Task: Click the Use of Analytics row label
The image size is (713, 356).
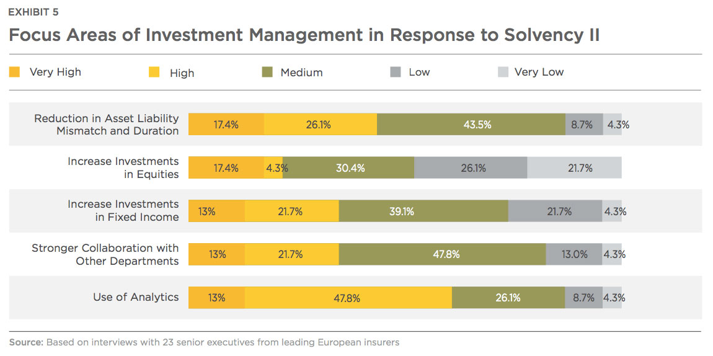Action: tap(136, 297)
